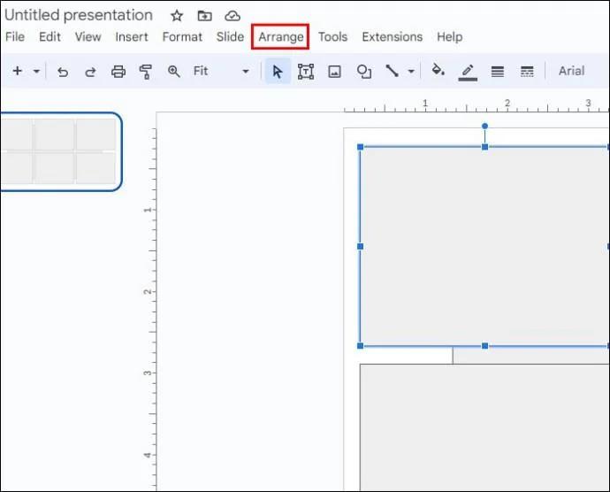Select the Line tool
Viewport: 610px width, 492px height.
pos(392,71)
